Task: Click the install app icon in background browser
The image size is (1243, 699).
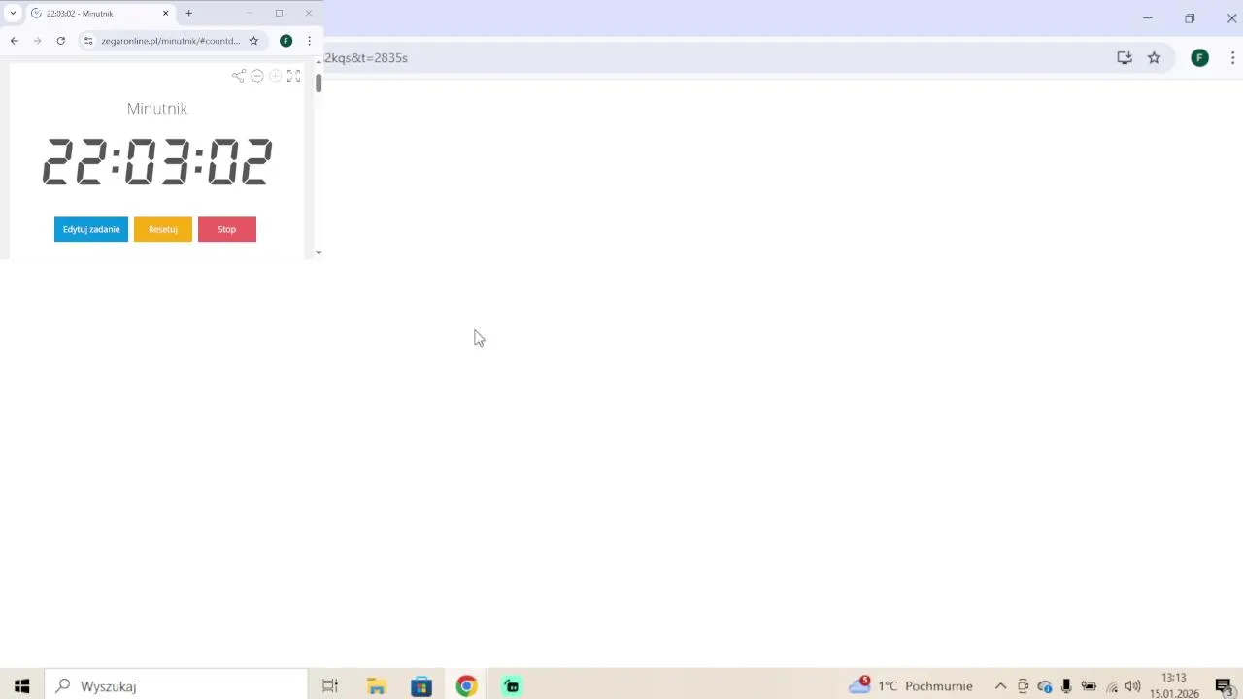Action: tap(1125, 58)
